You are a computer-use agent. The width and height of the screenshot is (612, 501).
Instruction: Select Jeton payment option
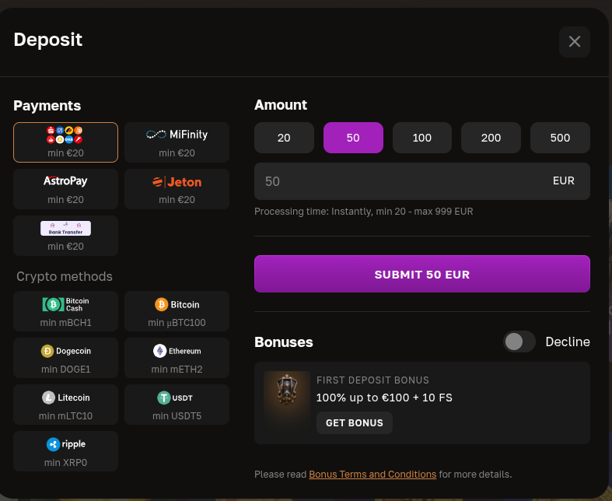click(x=177, y=188)
